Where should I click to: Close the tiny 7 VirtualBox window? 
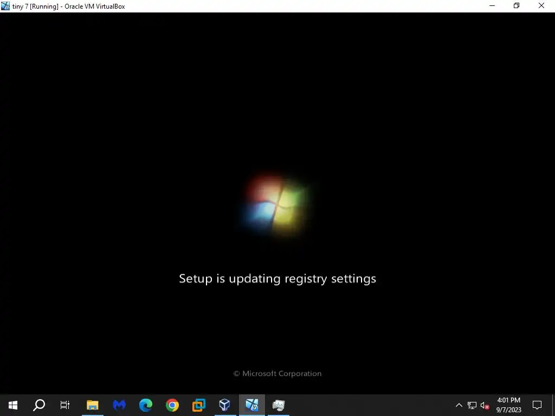click(541, 6)
